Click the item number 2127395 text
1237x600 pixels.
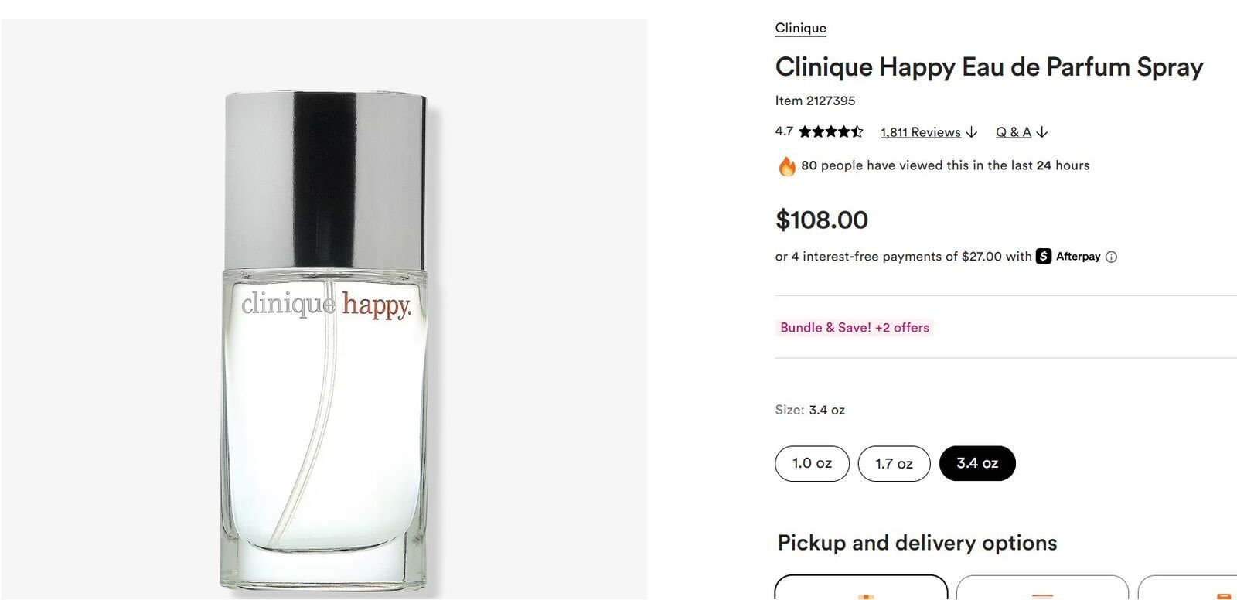tap(815, 101)
